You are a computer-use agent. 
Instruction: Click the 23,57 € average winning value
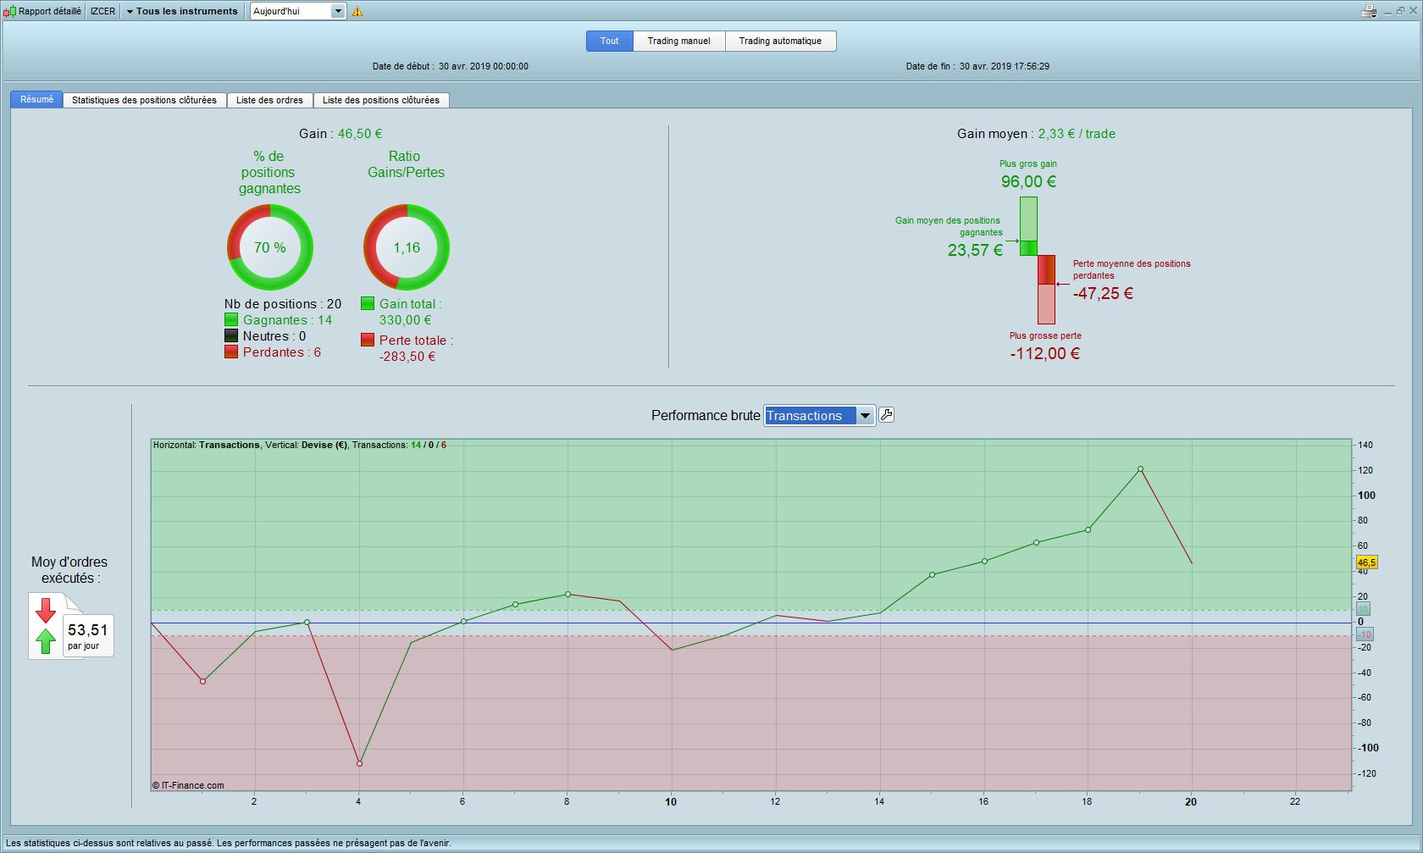[x=975, y=250]
